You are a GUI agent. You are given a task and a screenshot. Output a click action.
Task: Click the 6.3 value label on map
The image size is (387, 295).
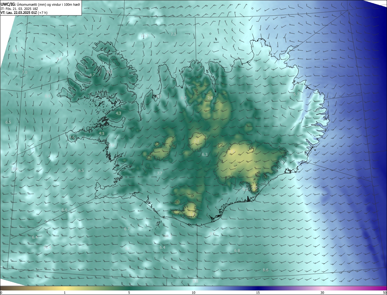[x=205, y=155]
